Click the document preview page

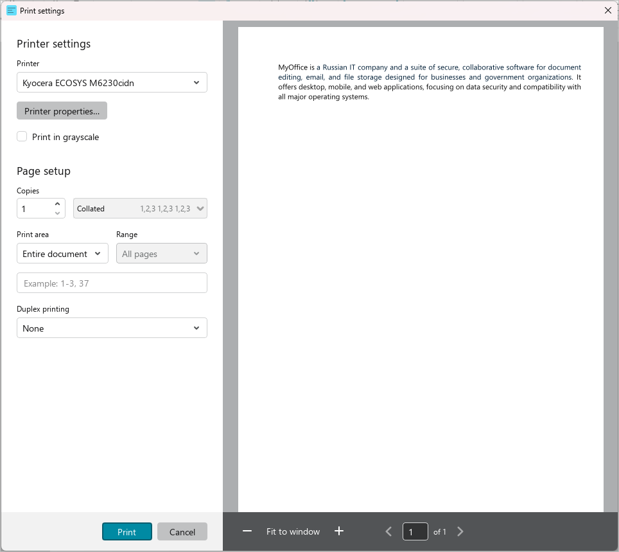click(421, 269)
